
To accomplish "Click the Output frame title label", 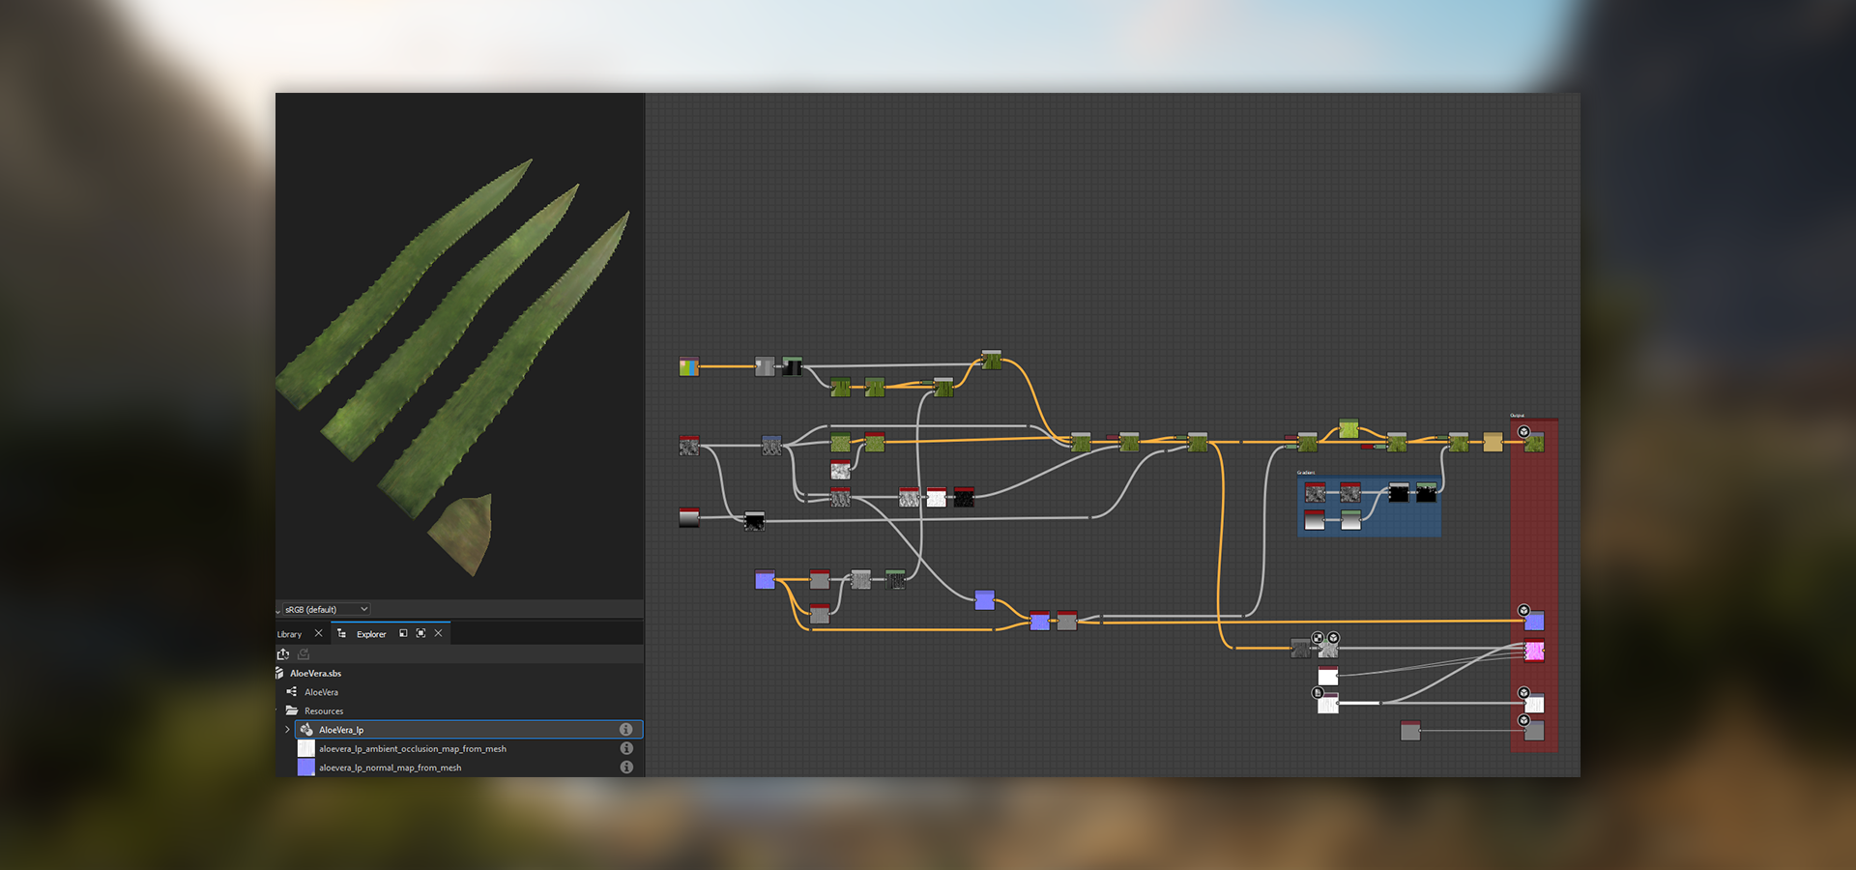I will [1517, 416].
